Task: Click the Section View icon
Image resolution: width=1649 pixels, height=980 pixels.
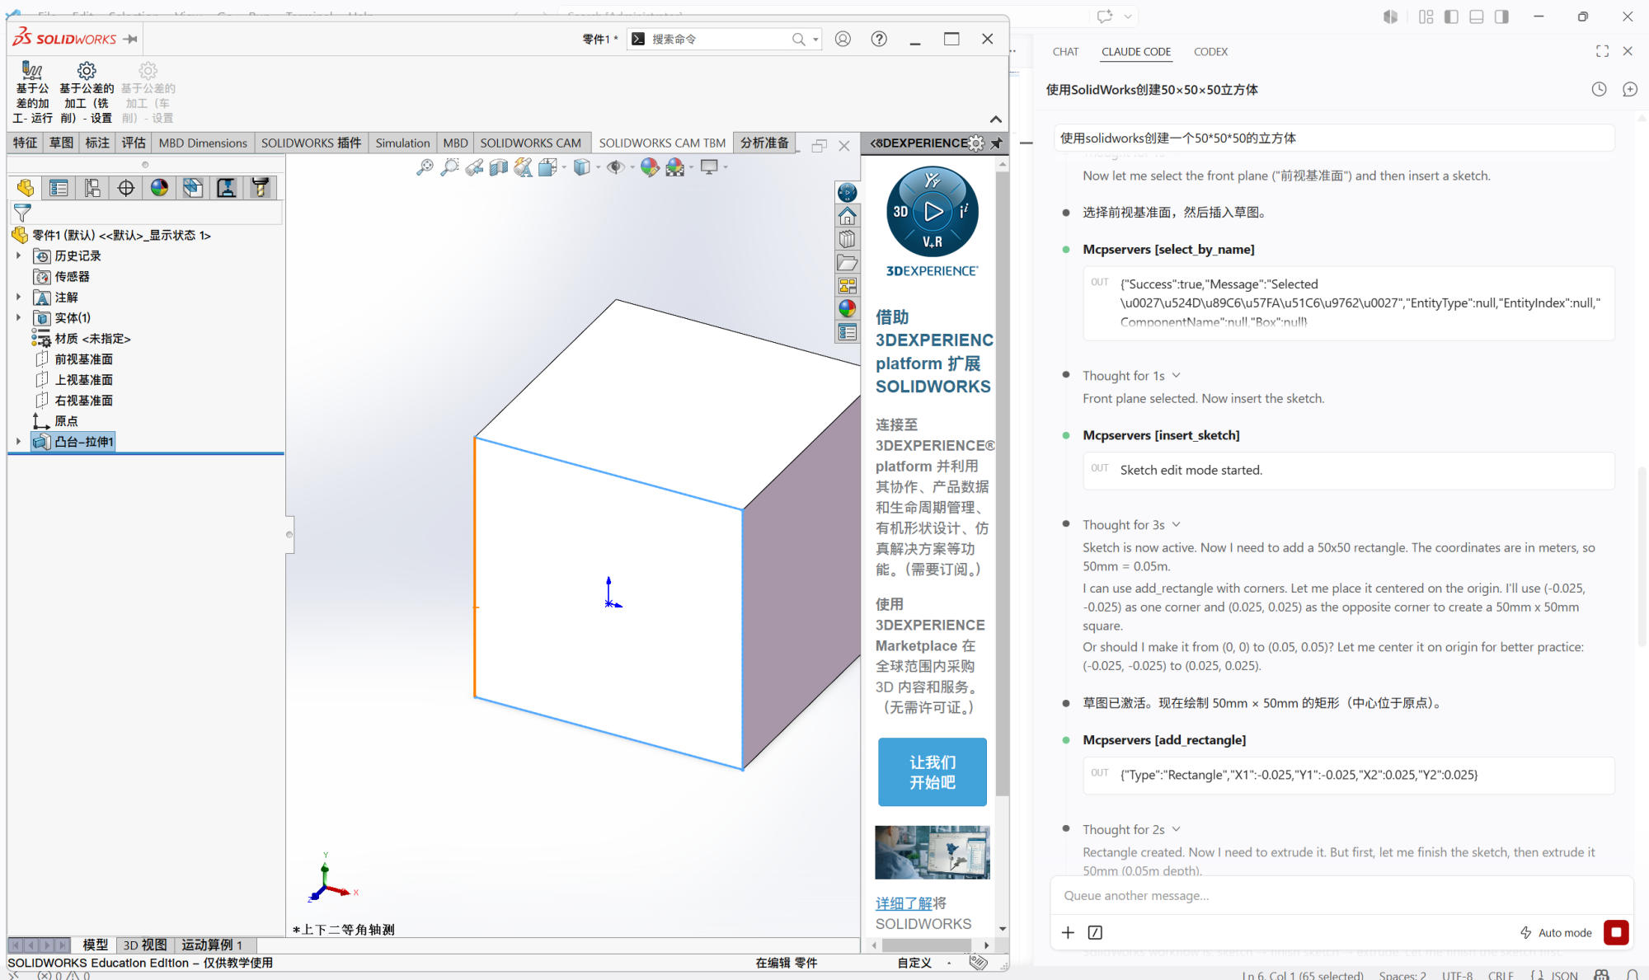Action: (x=499, y=167)
